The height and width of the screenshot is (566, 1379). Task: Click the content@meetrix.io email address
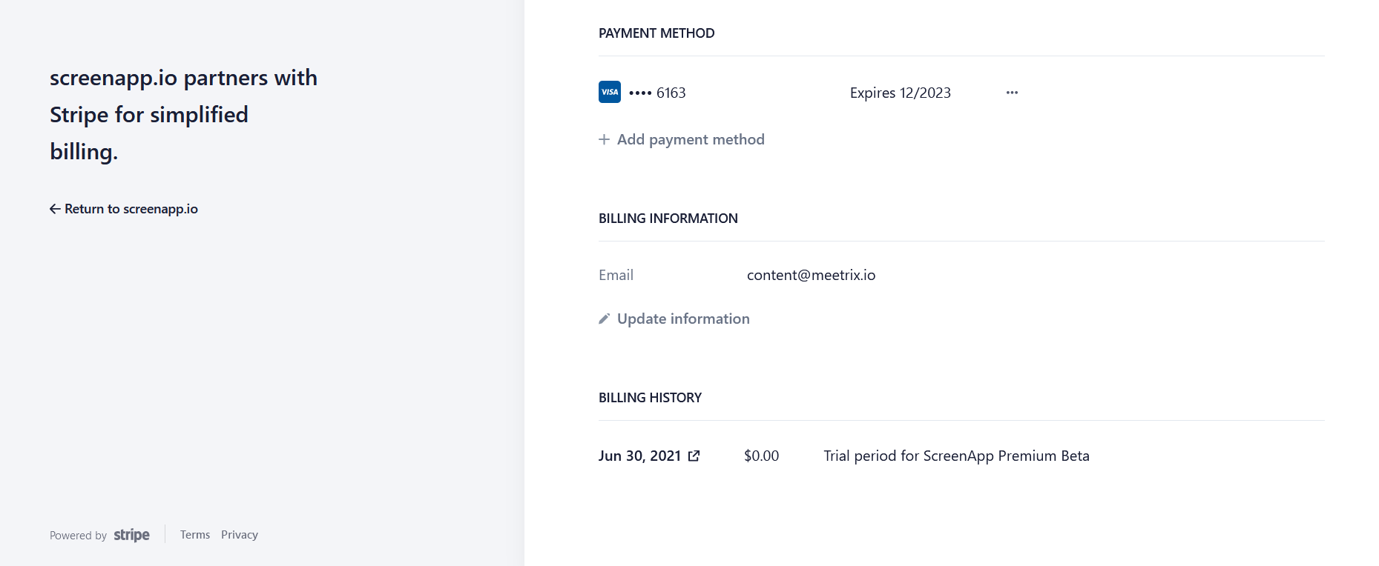coord(811,275)
